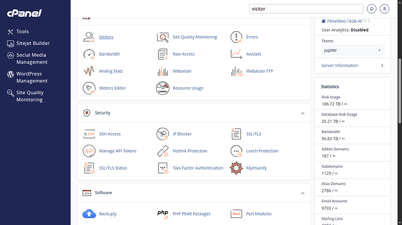Click the Security section header
The image size is (402, 225).
tap(194, 113)
